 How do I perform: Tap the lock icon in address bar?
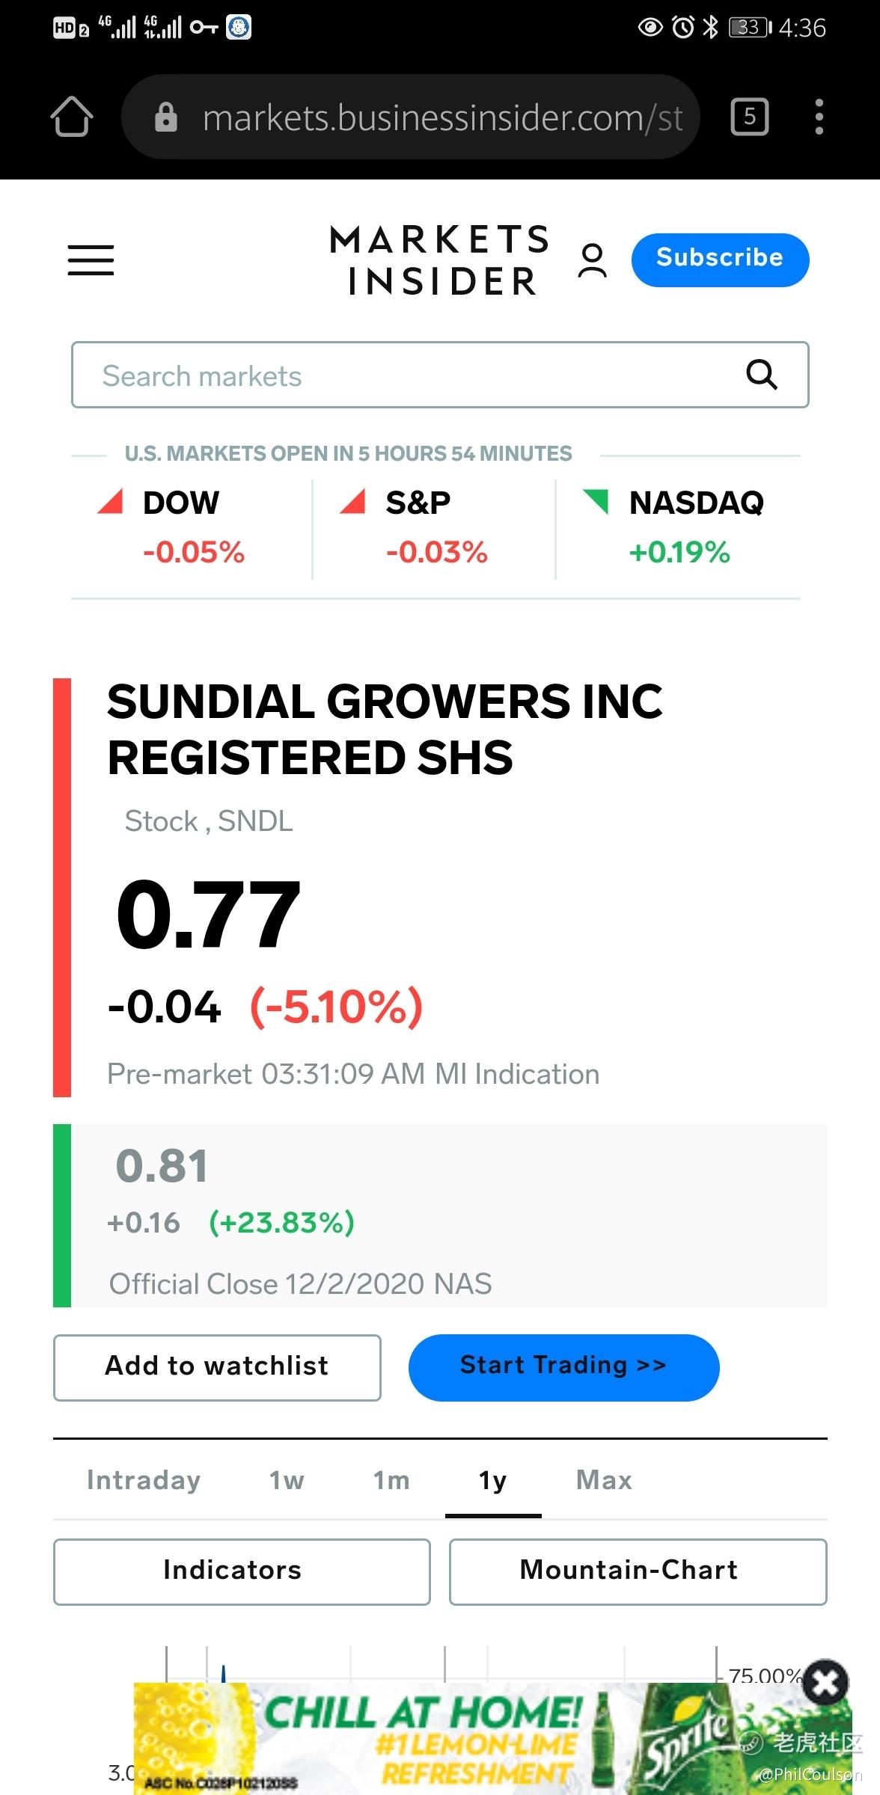pos(165,117)
